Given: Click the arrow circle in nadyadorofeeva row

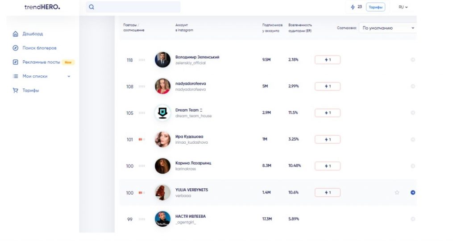Looking at the screenshot, I should (413, 86).
